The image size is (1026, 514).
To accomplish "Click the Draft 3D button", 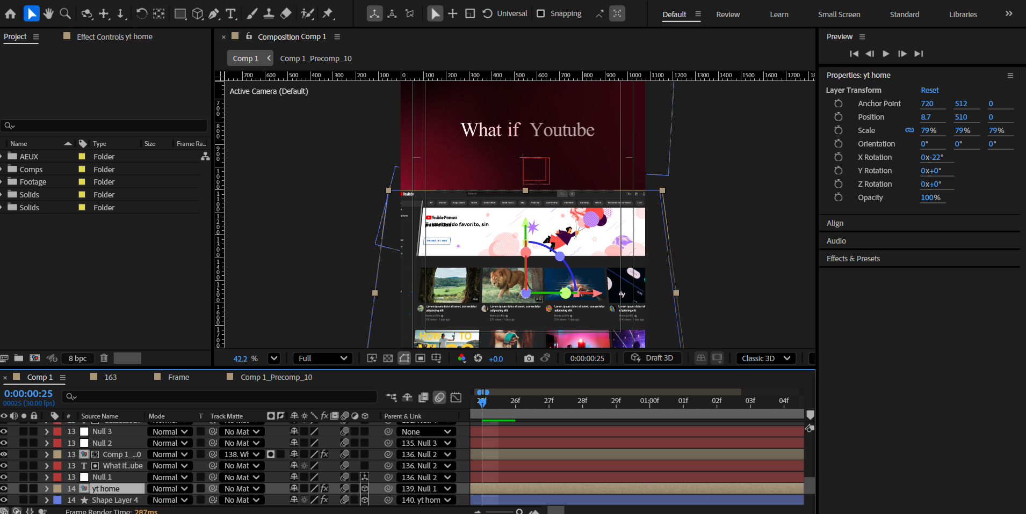I will click(653, 358).
